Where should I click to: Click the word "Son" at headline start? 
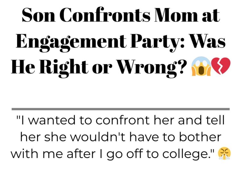39,15
